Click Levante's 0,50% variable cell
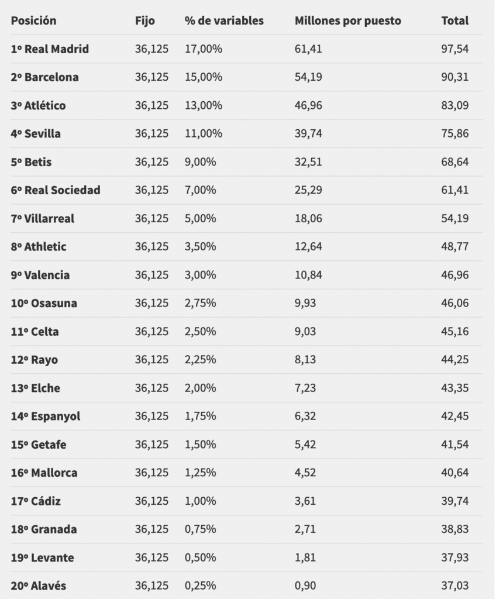Image resolution: width=496 pixels, height=599 pixels. click(200, 557)
